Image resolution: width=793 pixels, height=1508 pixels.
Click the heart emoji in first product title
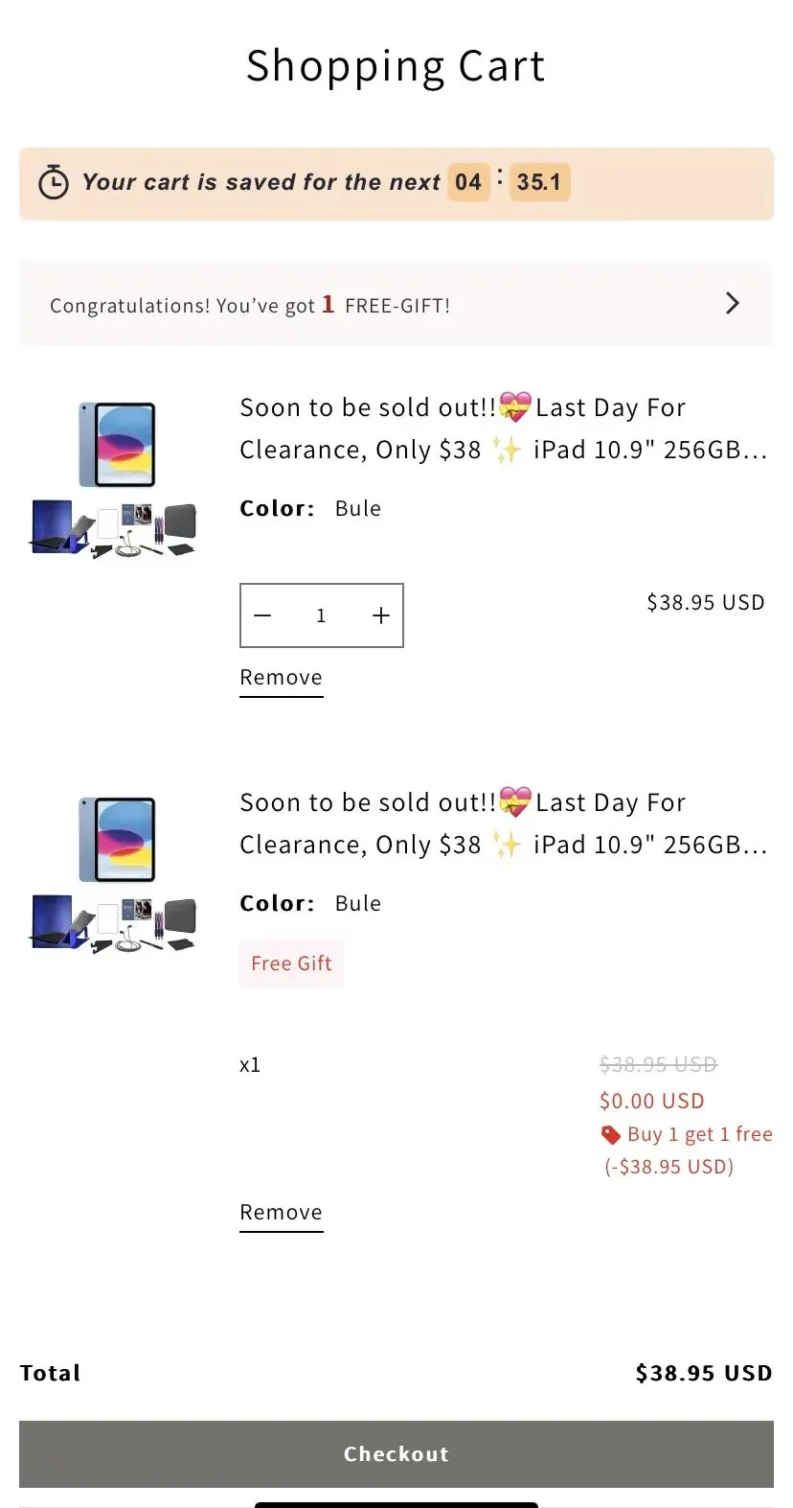[x=515, y=407]
